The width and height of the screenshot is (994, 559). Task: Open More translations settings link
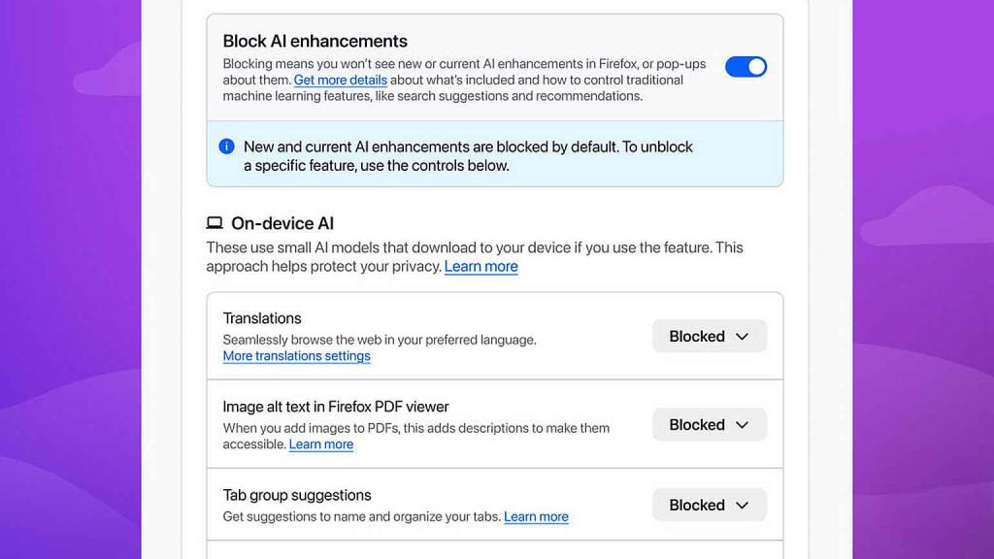(x=296, y=356)
